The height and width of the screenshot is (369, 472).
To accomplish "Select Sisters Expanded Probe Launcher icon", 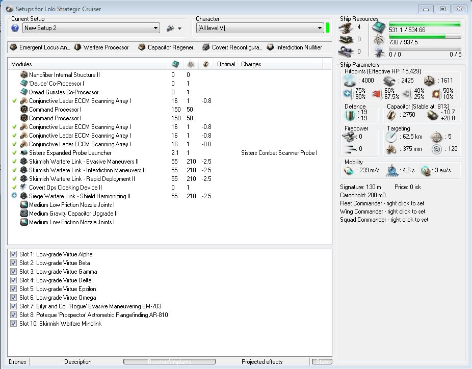I will [x=24, y=153].
